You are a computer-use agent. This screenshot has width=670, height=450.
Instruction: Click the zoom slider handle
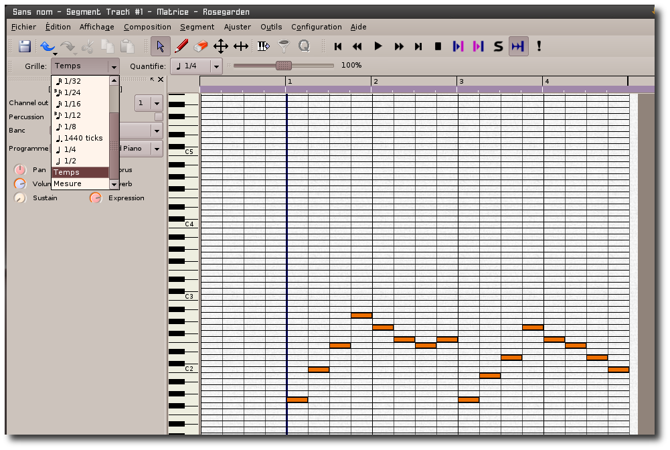(284, 66)
